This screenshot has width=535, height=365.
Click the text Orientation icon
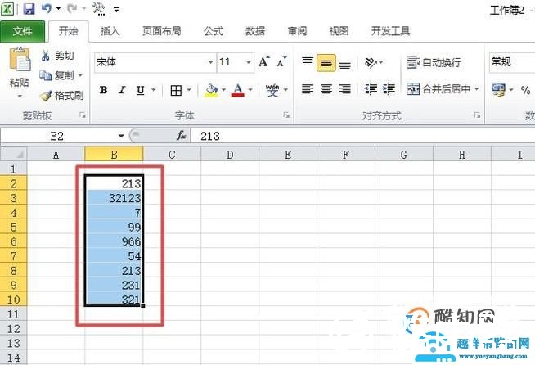tap(371, 62)
